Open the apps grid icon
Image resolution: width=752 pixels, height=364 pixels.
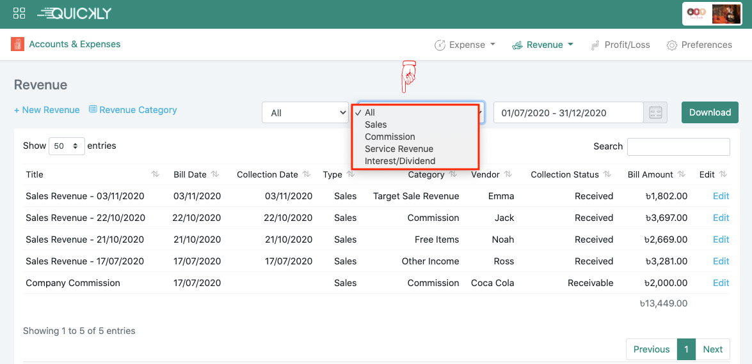[19, 13]
